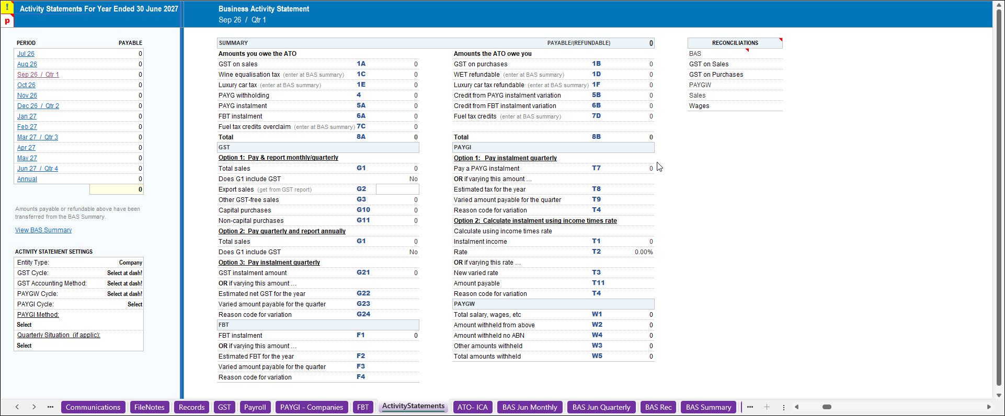1005x416 pixels.
Task: Switch to the BAS Summary sheet tab
Action: 709,407
